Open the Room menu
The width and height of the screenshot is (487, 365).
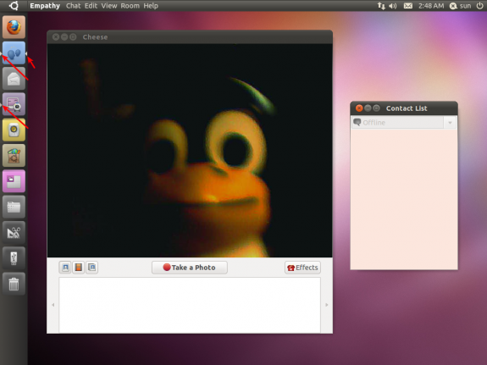(130, 6)
